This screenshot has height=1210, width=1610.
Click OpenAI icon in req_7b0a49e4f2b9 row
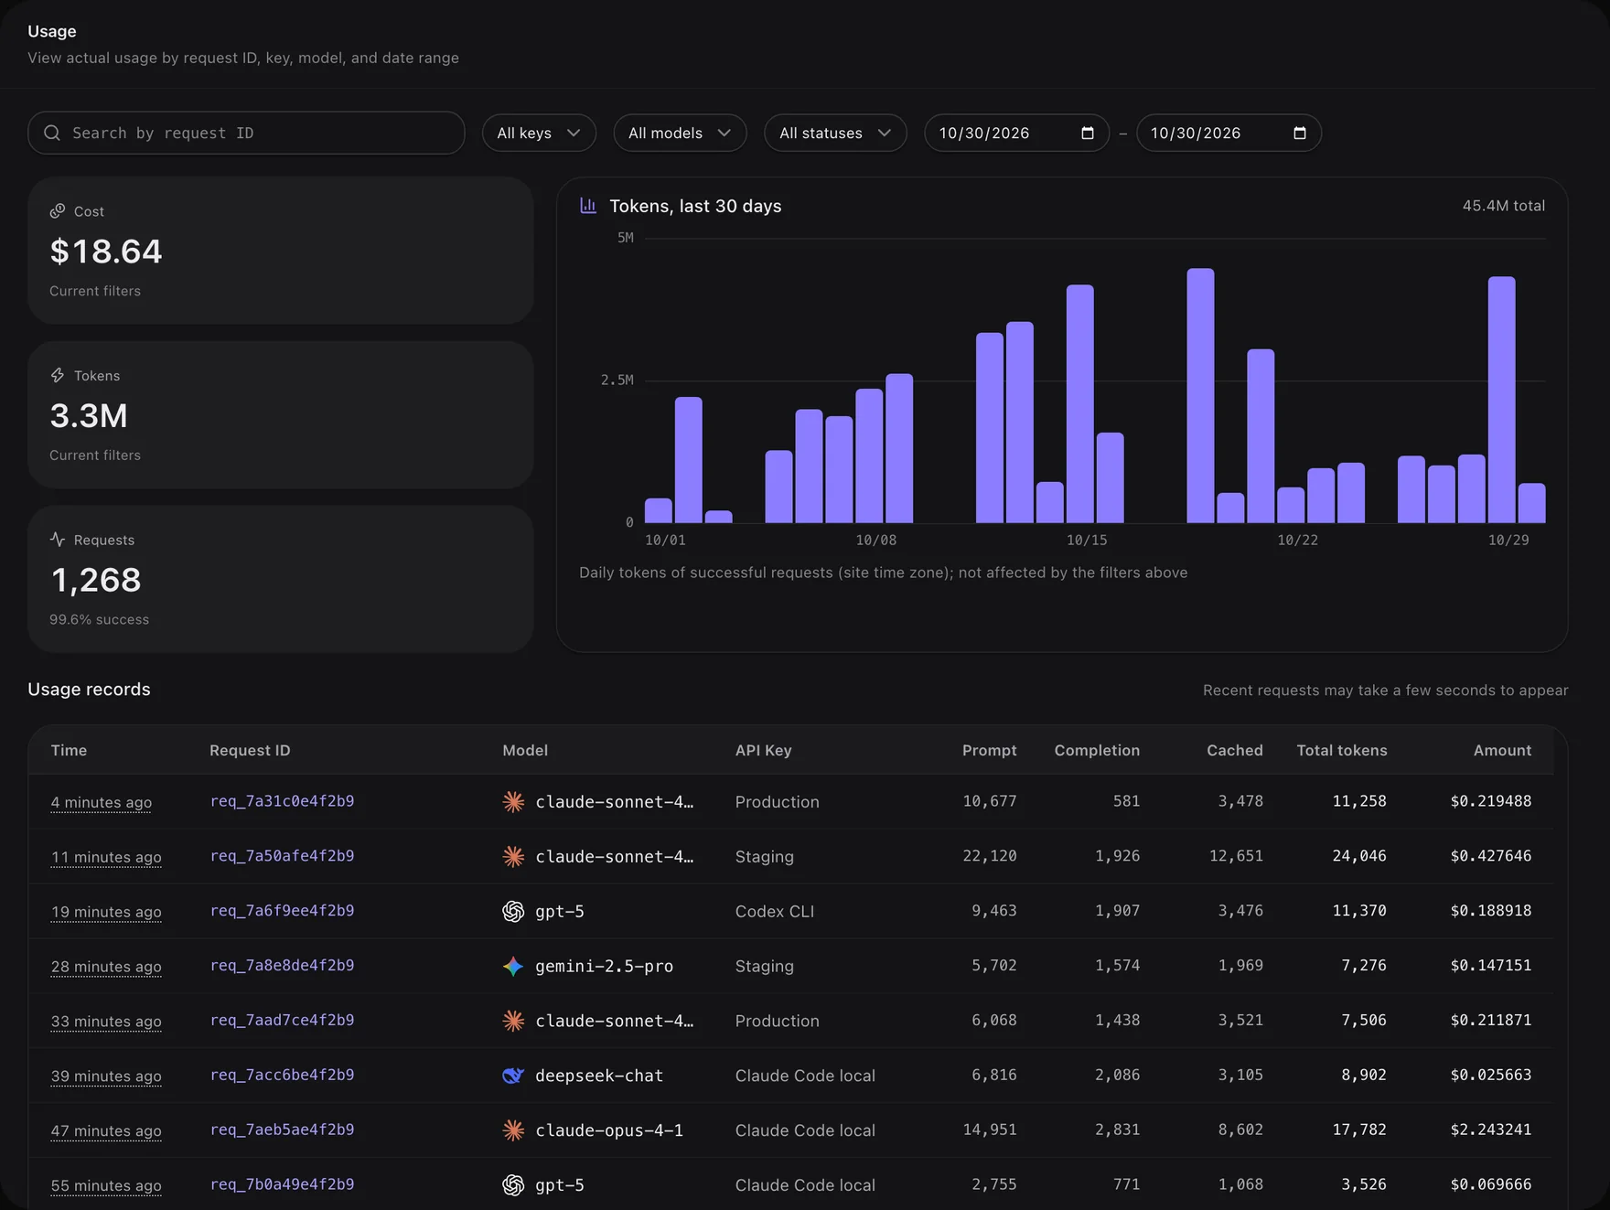tap(513, 1185)
